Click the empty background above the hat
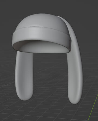Image resolution: width=98 pixels, height=121 pixels. point(40,6)
